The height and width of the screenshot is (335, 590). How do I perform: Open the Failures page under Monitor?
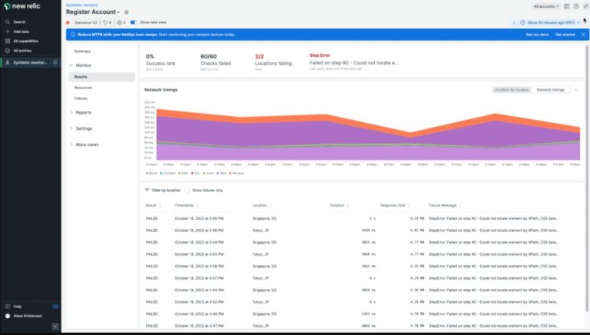(81, 98)
